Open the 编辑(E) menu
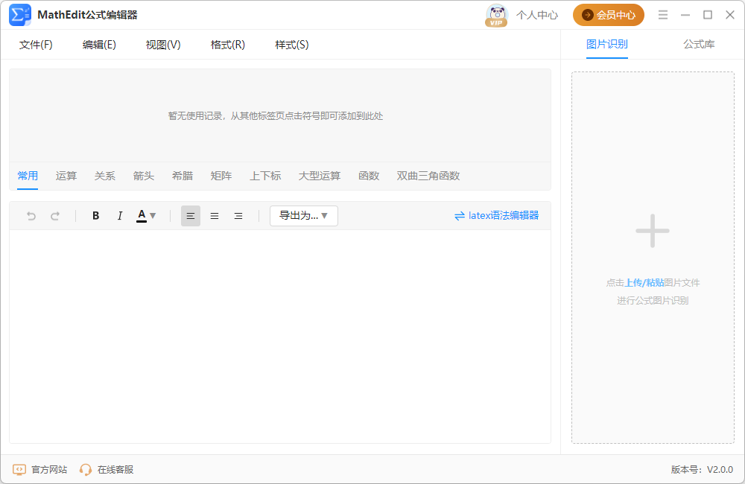 click(x=99, y=45)
